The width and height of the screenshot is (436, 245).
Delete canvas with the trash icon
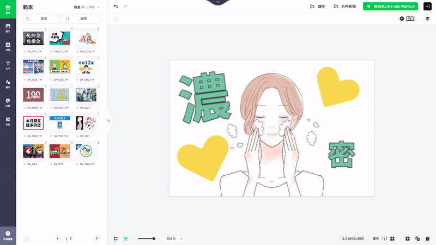[x=427, y=238]
